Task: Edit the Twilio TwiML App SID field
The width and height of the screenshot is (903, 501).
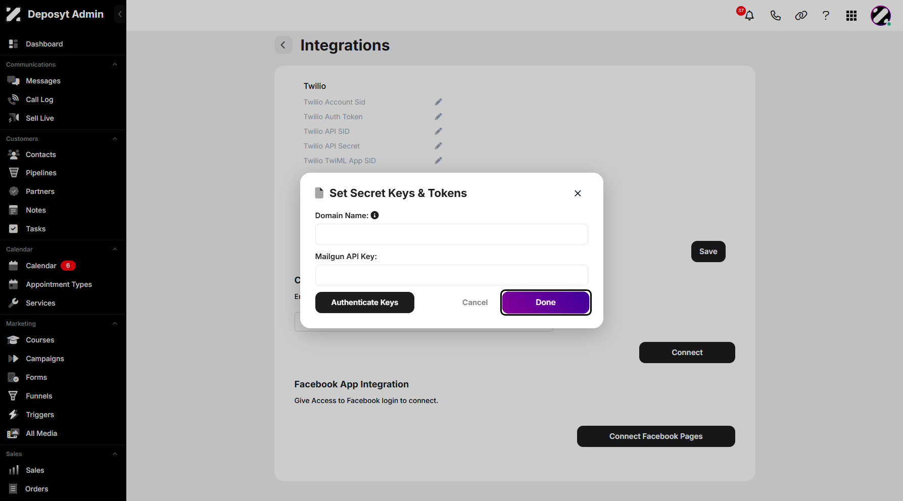Action: click(x=438, y=161)
